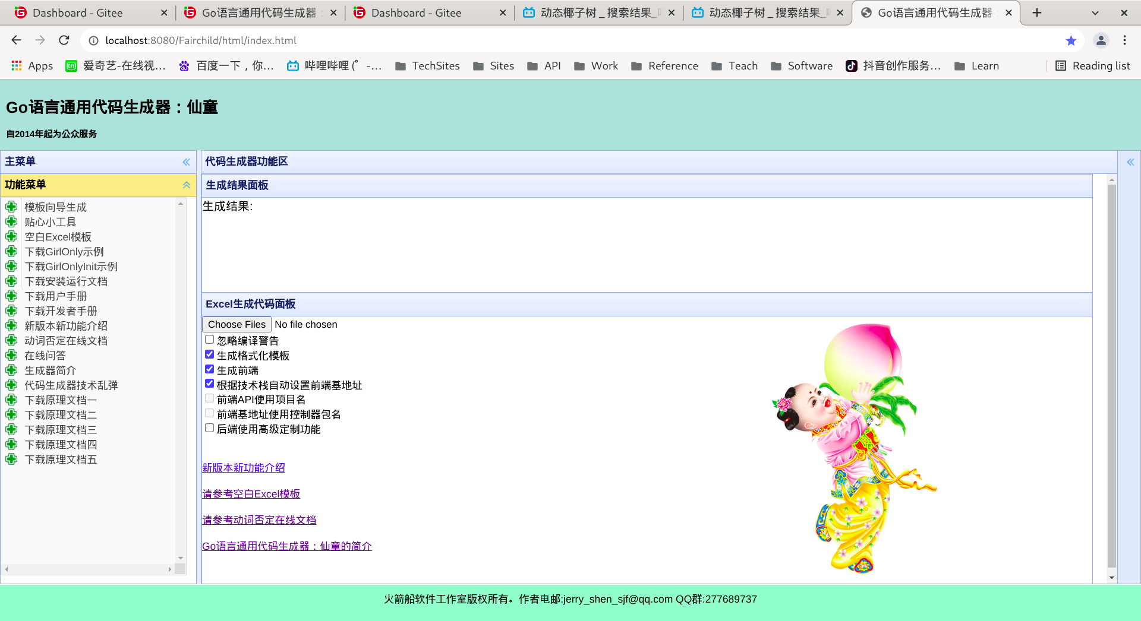
Task: Click the green plus icon beside 下载开发者手册
Action: point(11,310)
